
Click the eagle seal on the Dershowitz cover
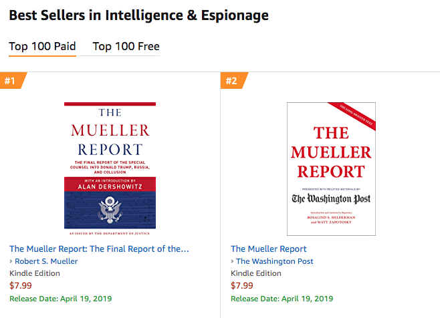pos(109,210)
